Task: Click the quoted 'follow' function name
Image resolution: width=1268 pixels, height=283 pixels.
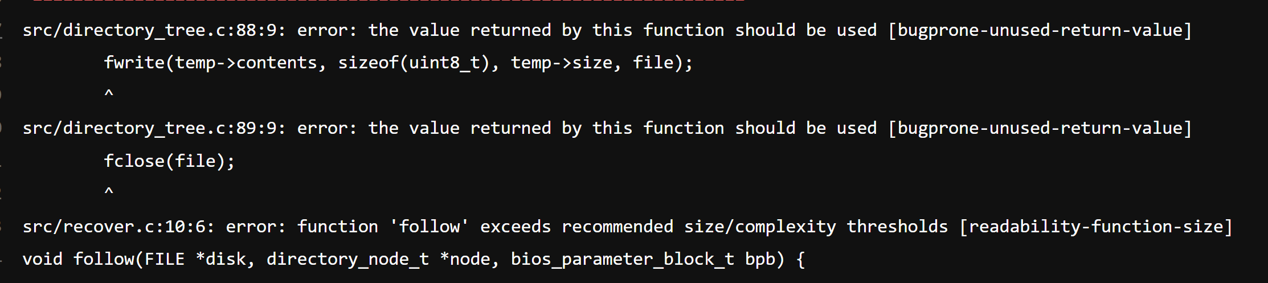Action: click(429, 227)
